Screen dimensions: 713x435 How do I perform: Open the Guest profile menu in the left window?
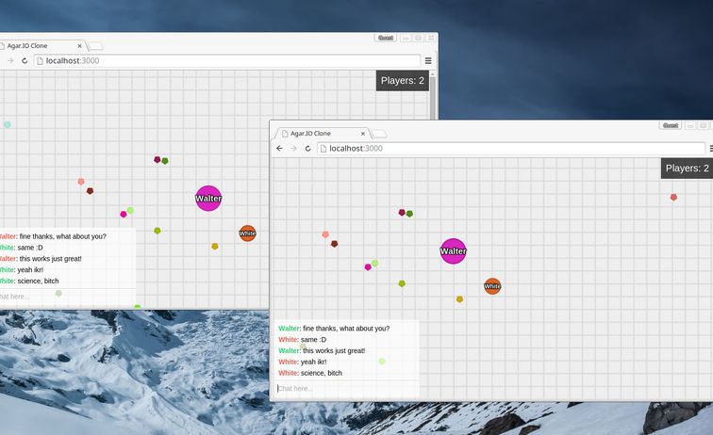click(x=385, y=38)
